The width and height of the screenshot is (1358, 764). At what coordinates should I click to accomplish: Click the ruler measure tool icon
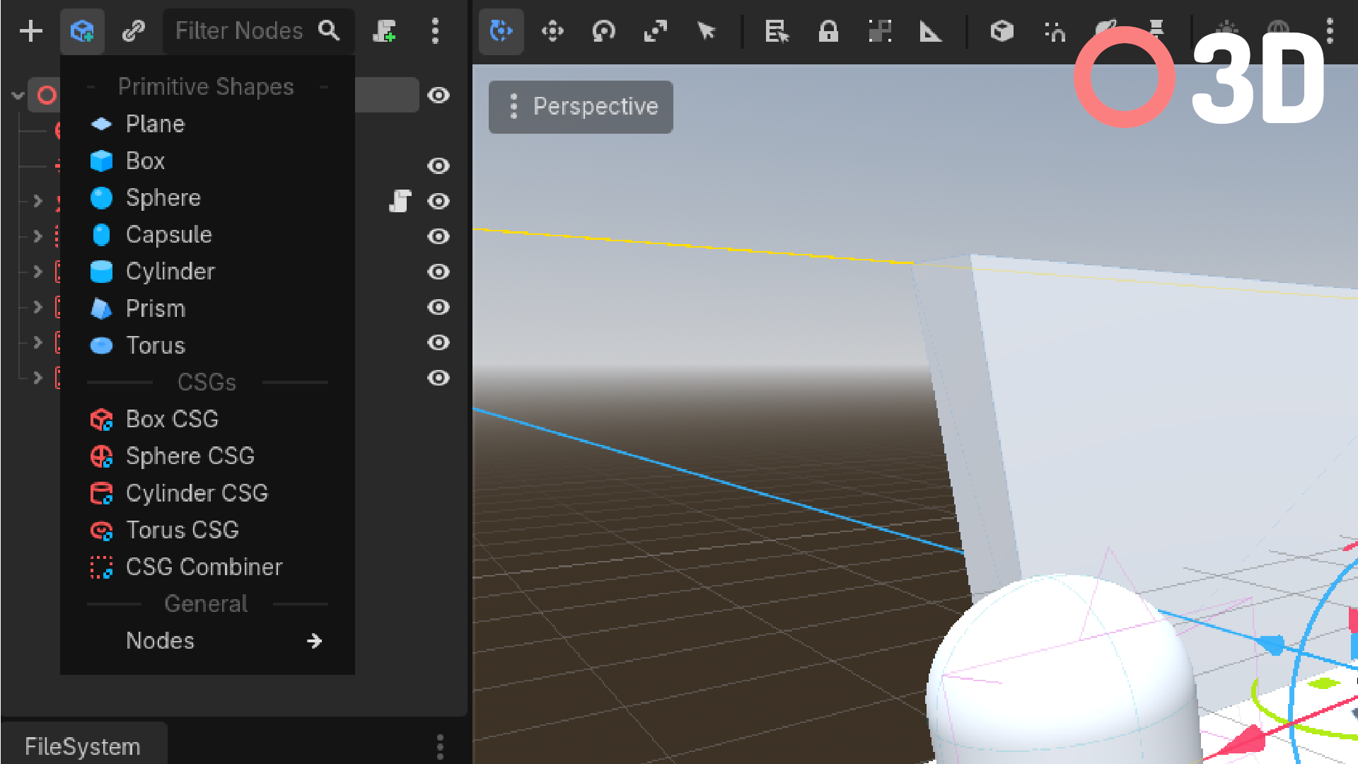click(930, 31)
